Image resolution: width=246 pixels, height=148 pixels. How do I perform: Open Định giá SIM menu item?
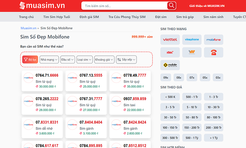(x=89, y=17)
